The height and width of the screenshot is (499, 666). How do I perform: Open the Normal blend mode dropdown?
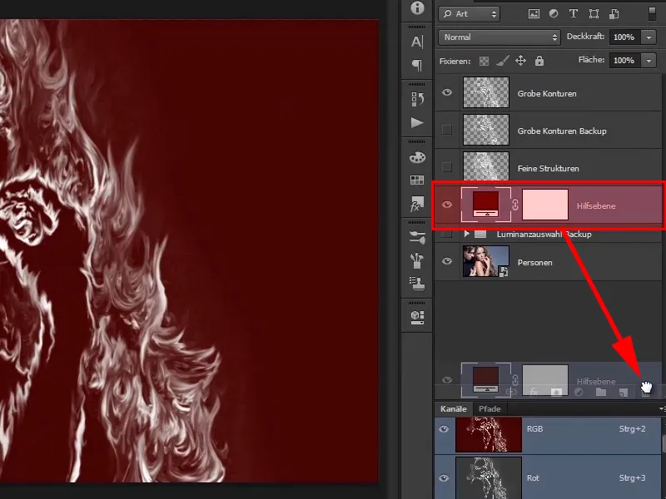click(499, 37)
